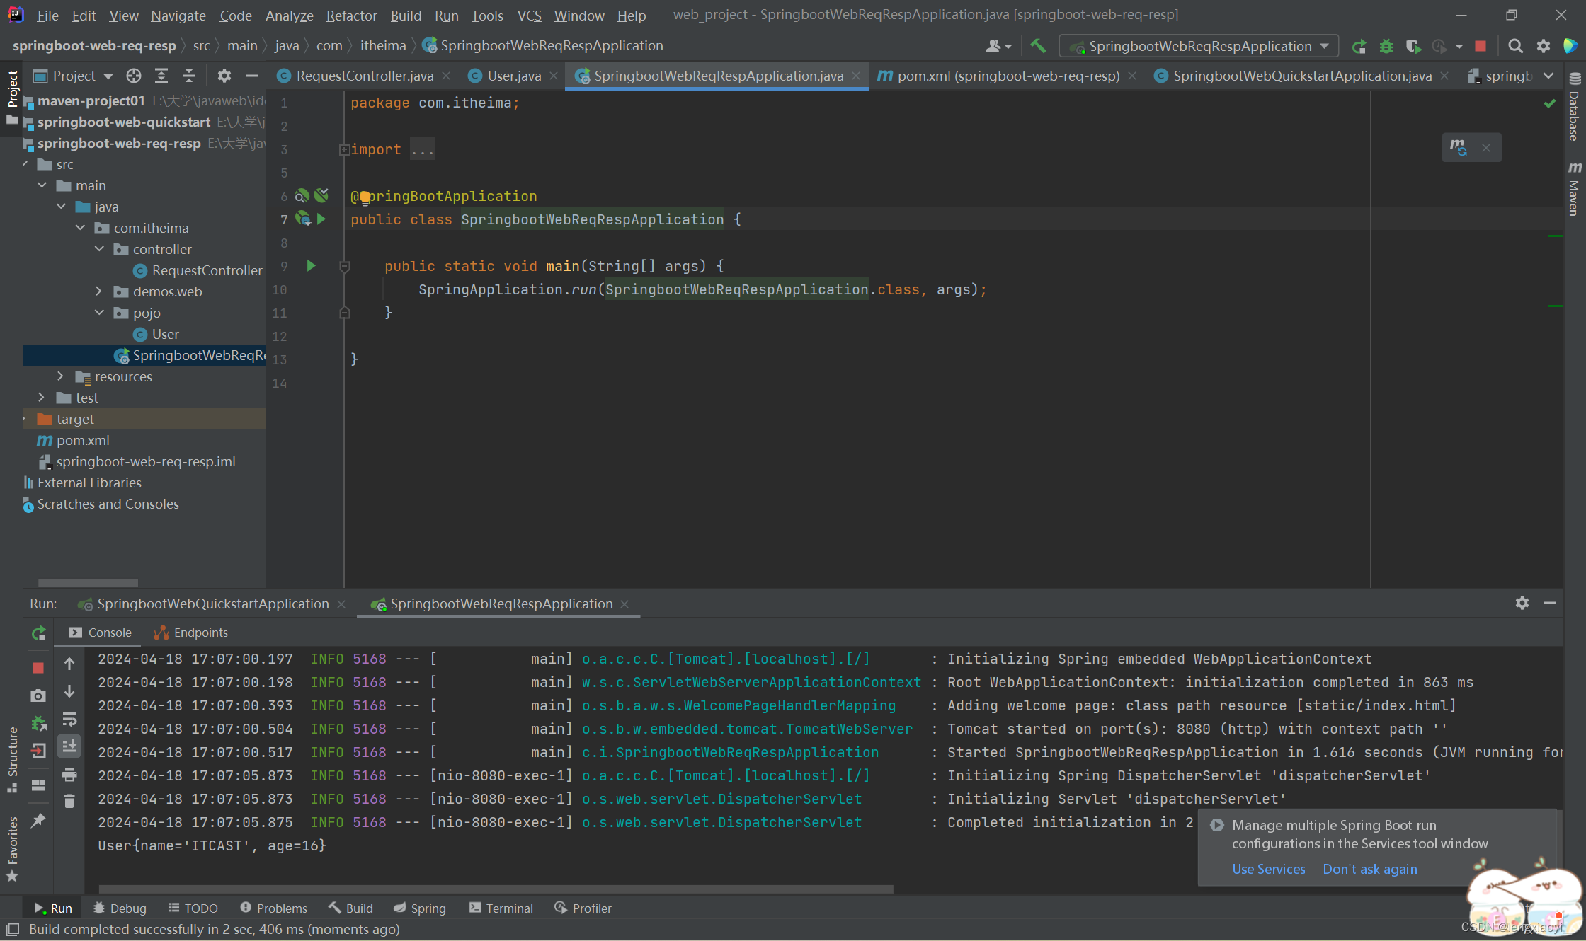The image size is (1586, 941).
Task: Open Run tool window settings gear
Action: [1522, 603]
